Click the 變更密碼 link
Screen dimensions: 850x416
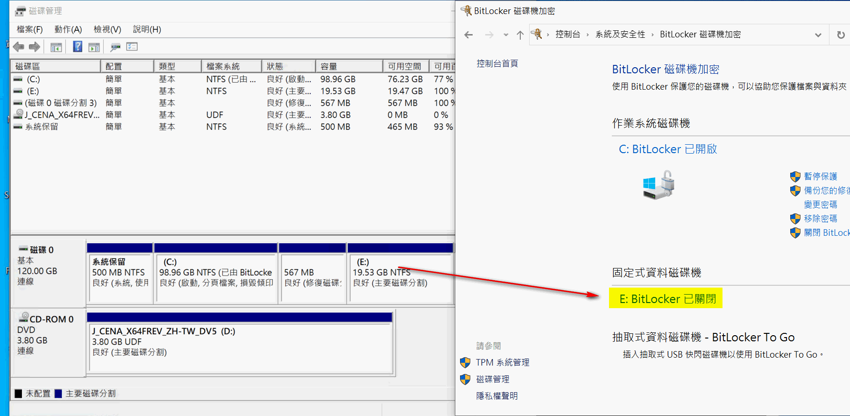coord(821,204)
